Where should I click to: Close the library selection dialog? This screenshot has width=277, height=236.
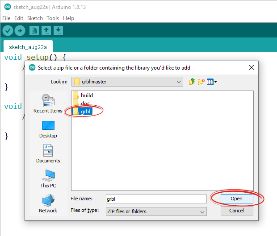252,67
